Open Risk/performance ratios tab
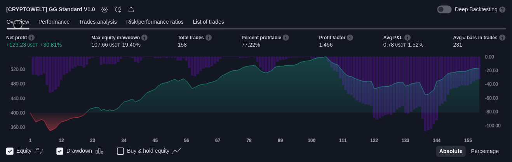Screen dimensions: 512x162 coord(155,22)
